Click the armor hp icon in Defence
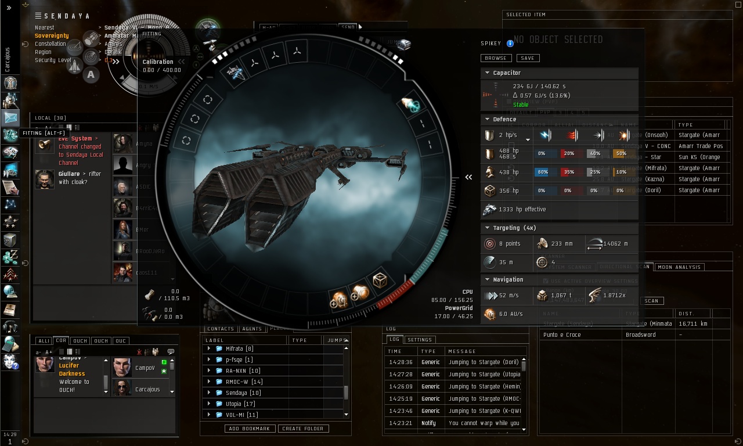 (489, 172)
